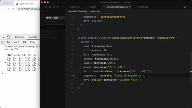Go forward in the browser window
Viewport: 192px width, 108px height.
[8, 9]
